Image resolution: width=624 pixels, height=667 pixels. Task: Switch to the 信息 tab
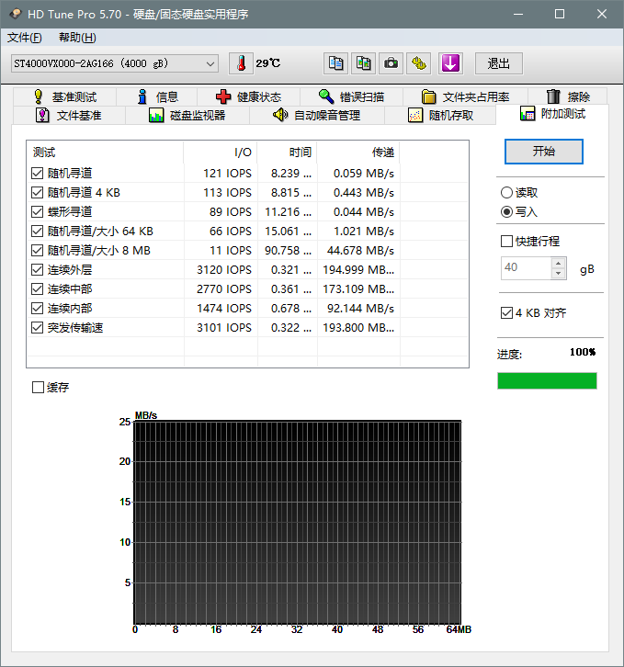pyautogui.click(x=157, y=97)
